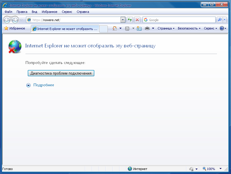The image size is (231, 174).
Task: Click the Read mail icon in the command bar
Action: pos(139,28)
